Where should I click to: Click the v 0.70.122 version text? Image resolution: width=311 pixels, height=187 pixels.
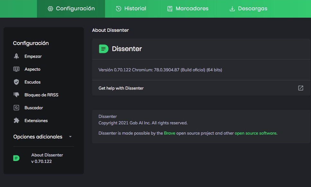click(41, 161)
